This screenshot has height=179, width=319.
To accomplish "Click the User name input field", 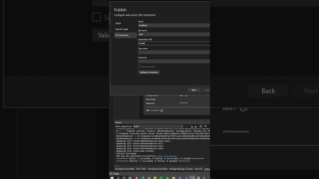I will click(174, 52).
